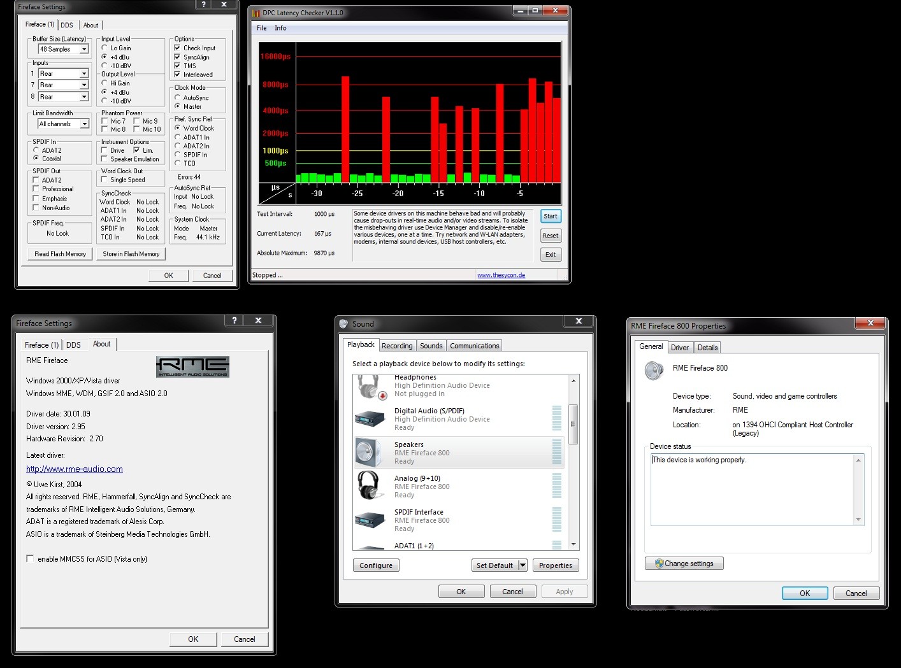Select the Digital Audio (S/PDIF) device icon
The width and height of the screenshot is (901, 668).
[x=370, y=419]
